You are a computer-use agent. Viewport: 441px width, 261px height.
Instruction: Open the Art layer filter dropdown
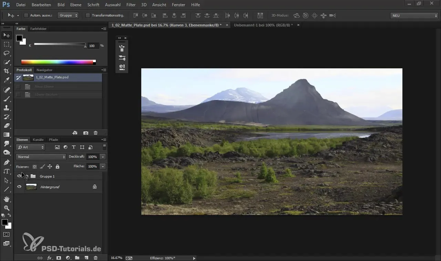coord(30,147)
